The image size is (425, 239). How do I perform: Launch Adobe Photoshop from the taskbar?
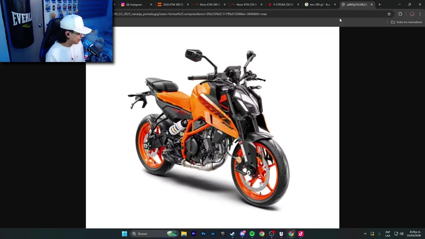coord(204,234)
